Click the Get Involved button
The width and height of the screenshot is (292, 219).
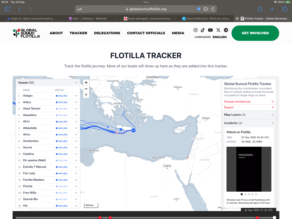255,33
